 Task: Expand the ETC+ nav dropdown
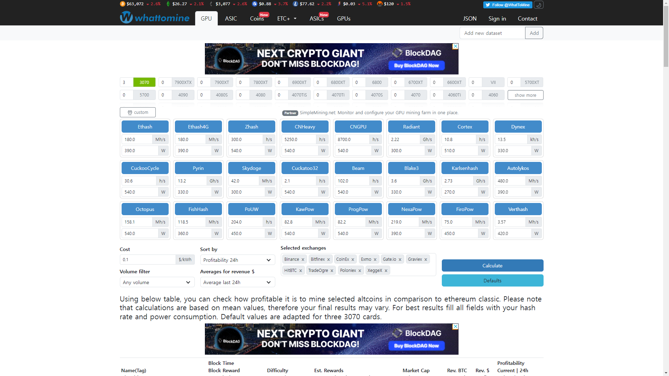(287, 18)
